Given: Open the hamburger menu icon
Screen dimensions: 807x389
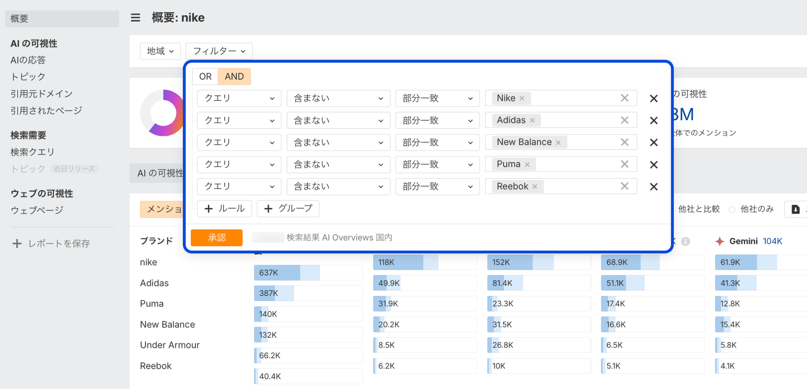Looking at the screenshot, I should pyautogui.click(x=135, y=18).
